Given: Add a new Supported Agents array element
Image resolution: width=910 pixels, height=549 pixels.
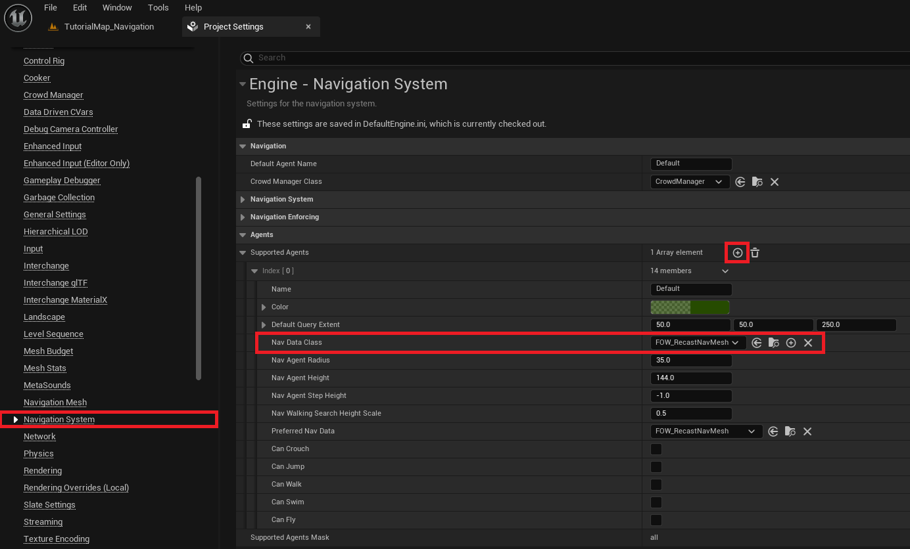Looking at the screenshot, I should (x=738, y=253).
